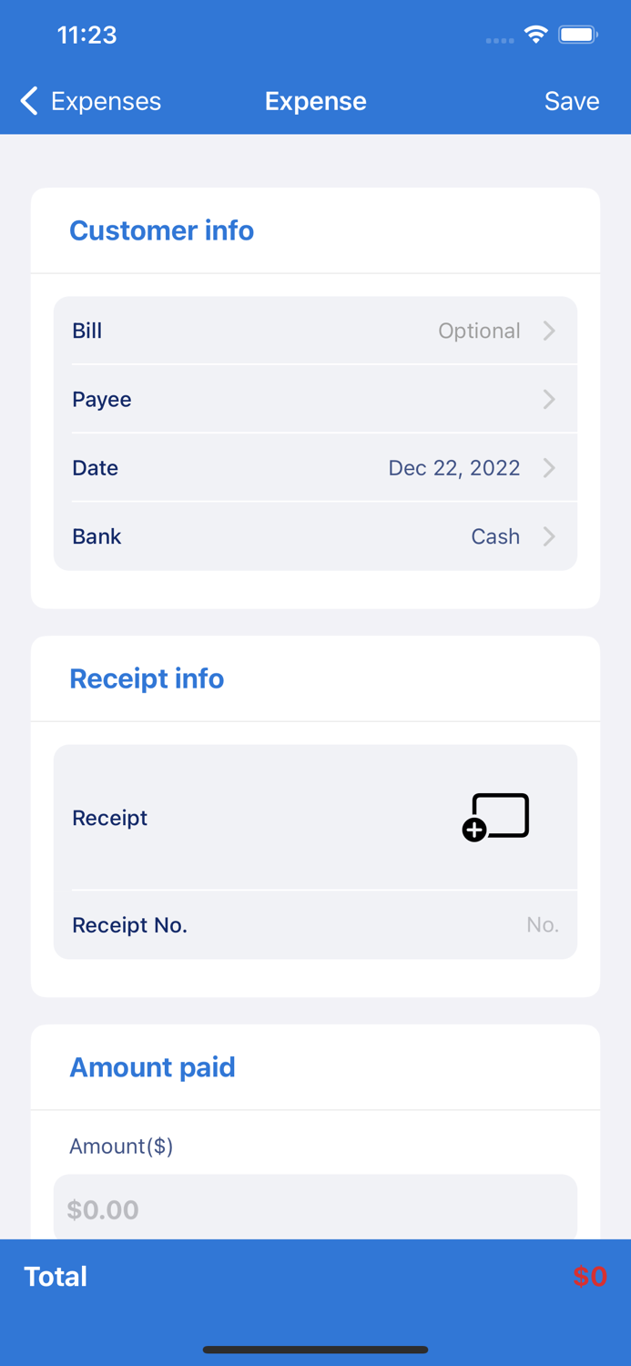This screenshot has width=631, height=1366.
Task: Tap the add receipt photo icon
Action: click(497, 816)
